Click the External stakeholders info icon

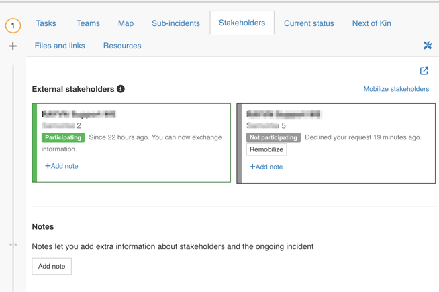121,89
